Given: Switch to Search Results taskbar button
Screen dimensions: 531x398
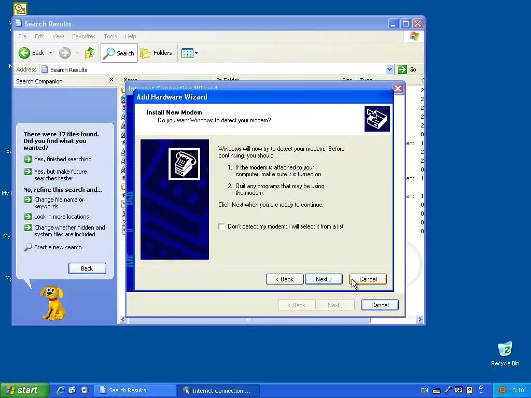Looking at the screenshot, I should click(x=135, y=391).
